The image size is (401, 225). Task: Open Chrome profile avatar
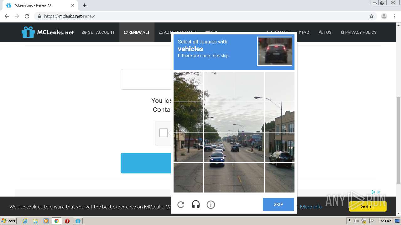384,16
